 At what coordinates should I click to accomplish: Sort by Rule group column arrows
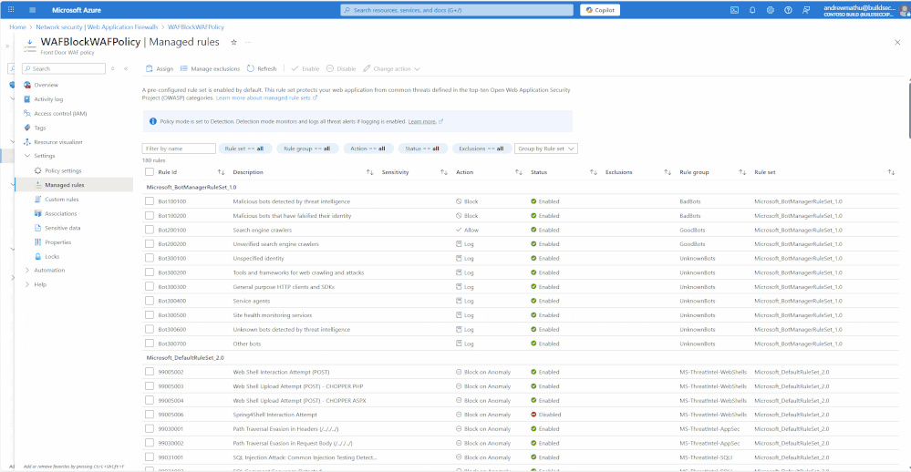coord(742,172)
